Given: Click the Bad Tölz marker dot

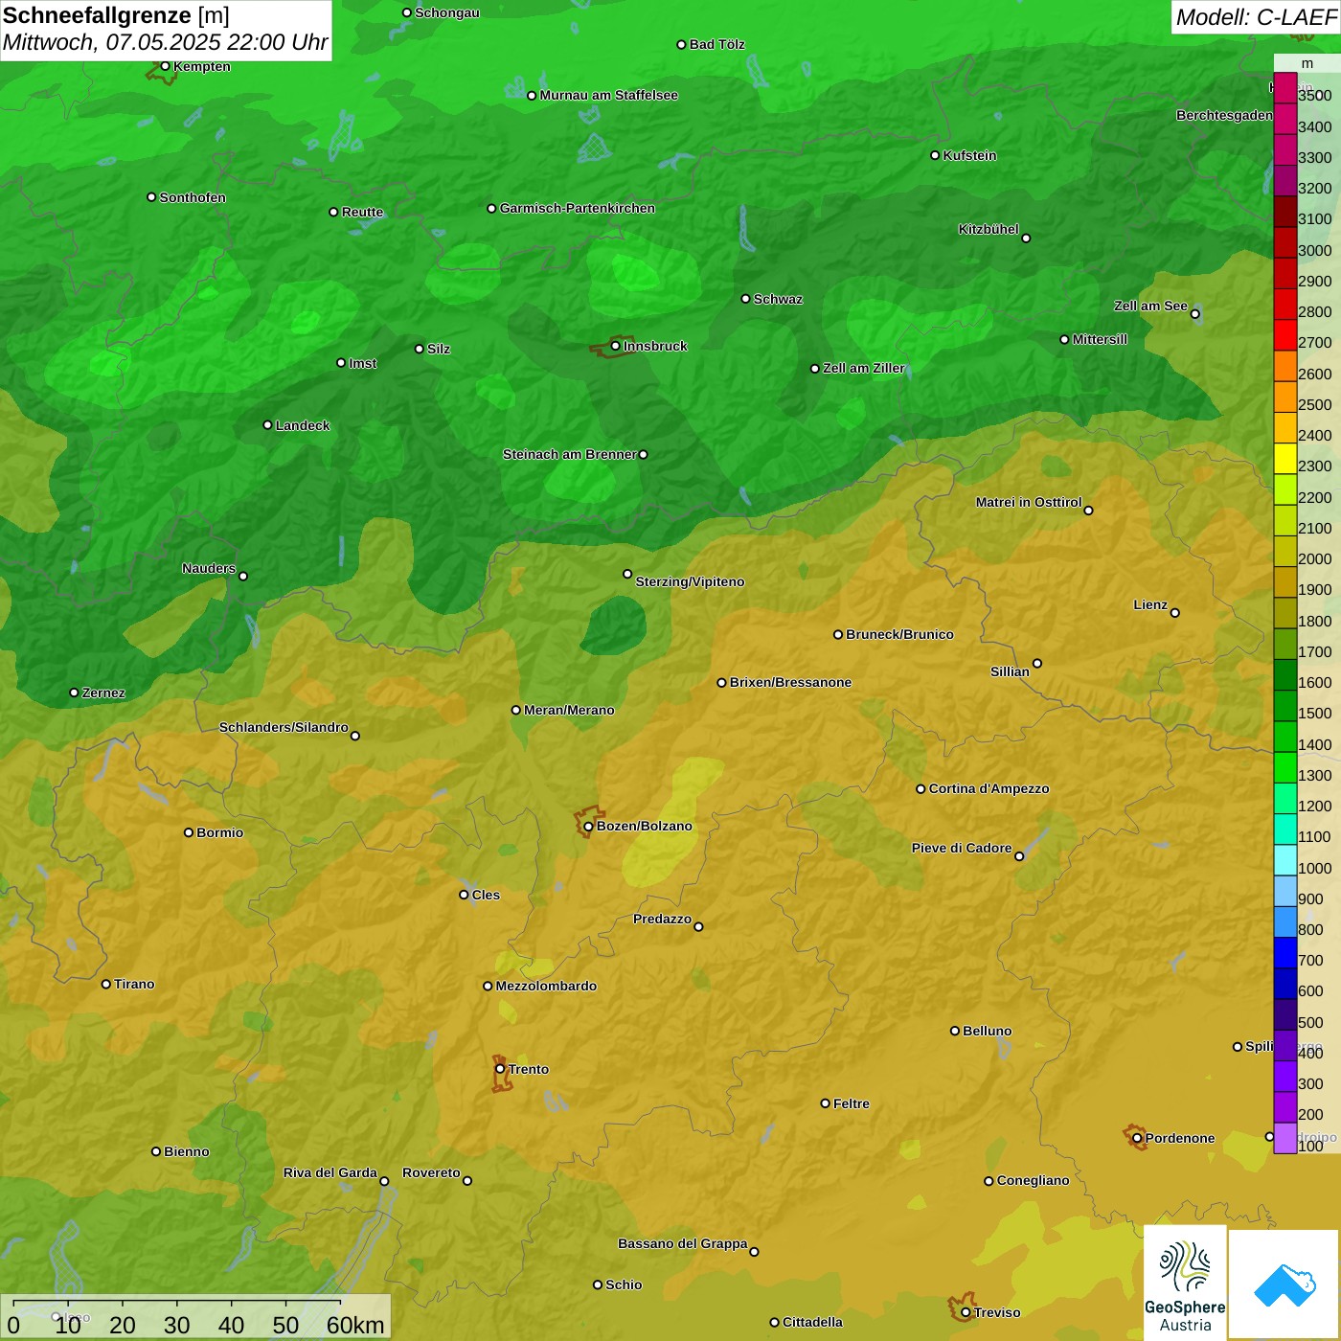Looking at the screenshot, I should click(681, 44).
